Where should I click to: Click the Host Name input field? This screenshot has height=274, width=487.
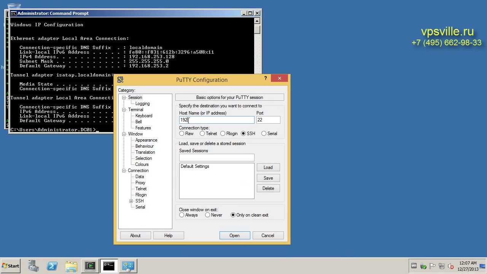pyautogui.click(x=217, y=120)
